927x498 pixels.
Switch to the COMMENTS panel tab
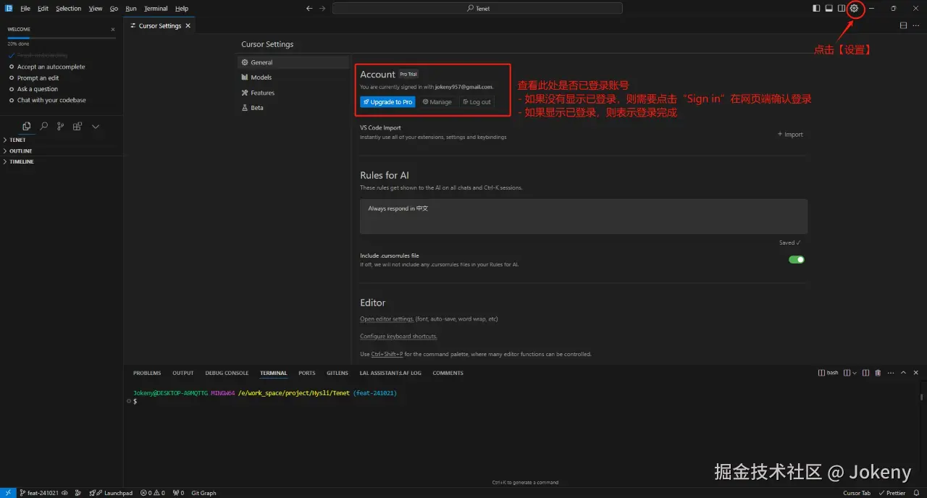(448, 373)
